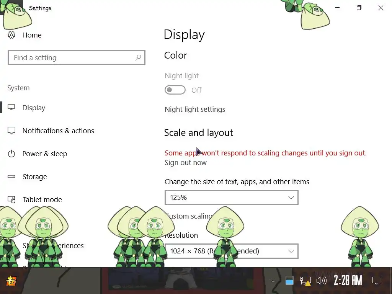
Task: Switch to Tablet mode settings
Action: (x=42, y=200)
